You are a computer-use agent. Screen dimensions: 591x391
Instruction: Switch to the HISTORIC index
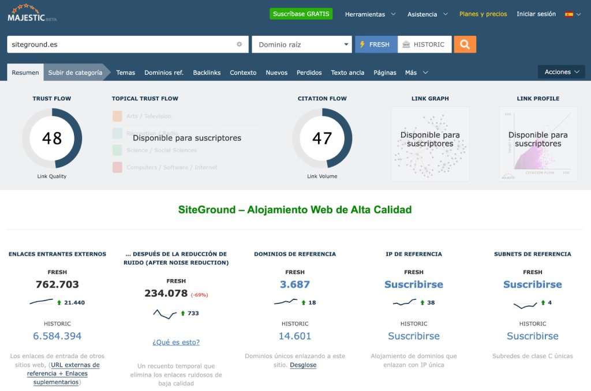click(424, 44)
